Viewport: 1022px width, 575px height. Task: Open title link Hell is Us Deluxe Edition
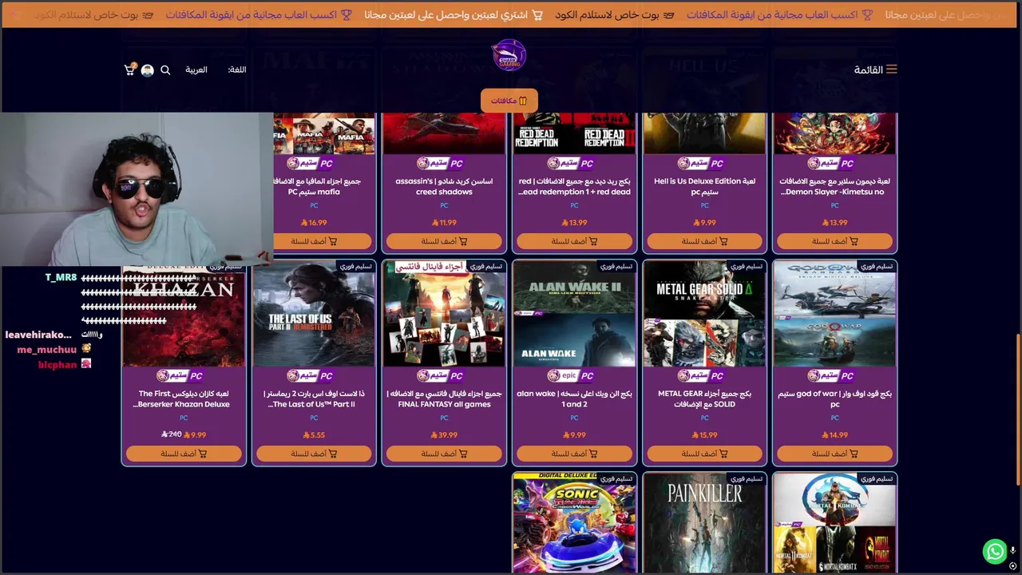point(704,186)
